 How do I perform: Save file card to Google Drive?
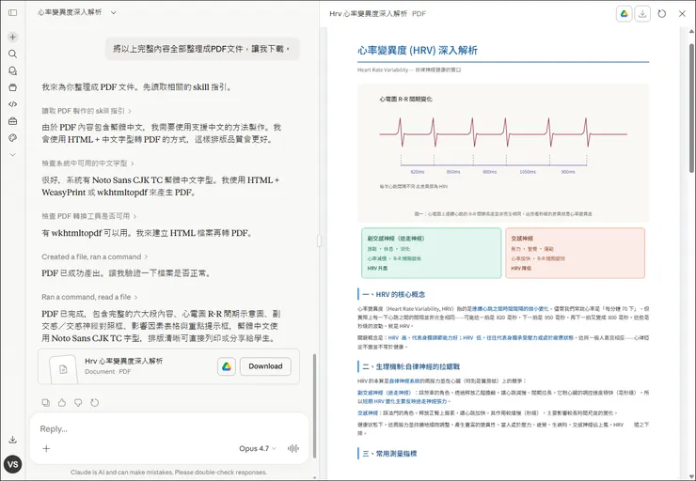tap(227, 366)
